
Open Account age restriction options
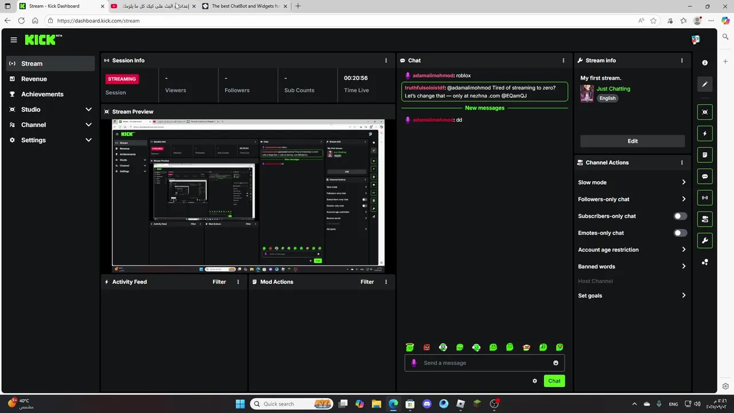coord(684,250)
